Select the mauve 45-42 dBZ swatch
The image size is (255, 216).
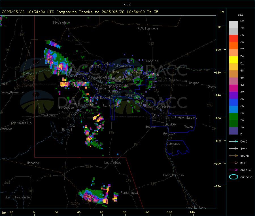pyautogui.click(x=233, y=81)
